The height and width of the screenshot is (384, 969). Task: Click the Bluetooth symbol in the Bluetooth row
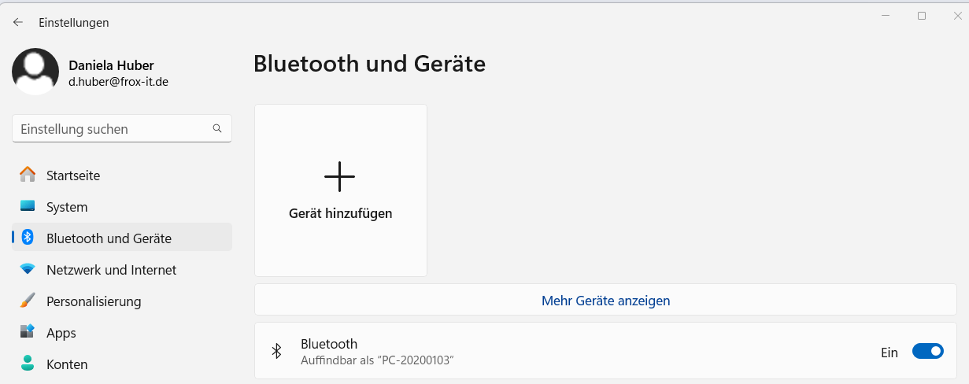(x=276, y=351)
